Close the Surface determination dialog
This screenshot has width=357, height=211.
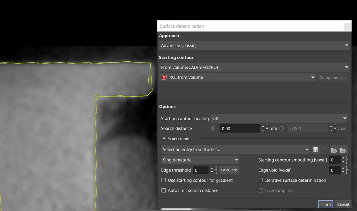(347, 27)
